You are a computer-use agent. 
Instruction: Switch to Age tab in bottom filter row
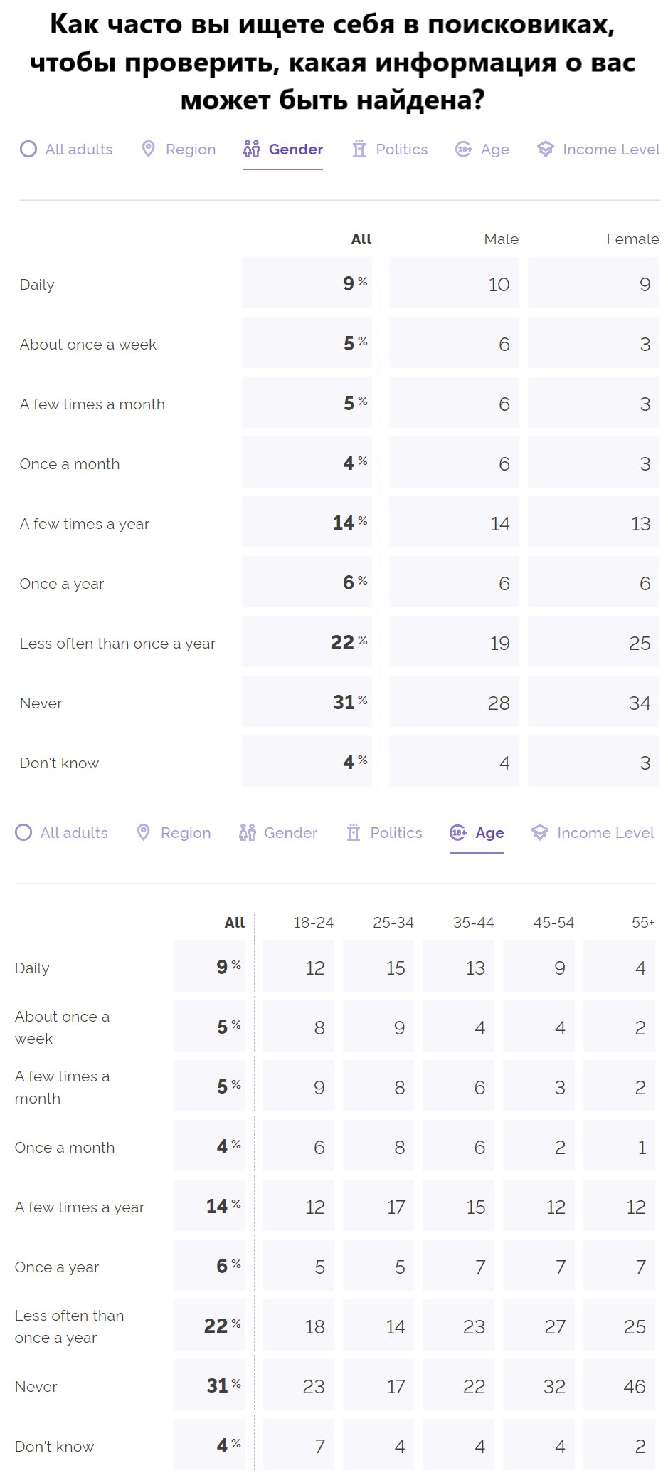[x=489, y=833]
